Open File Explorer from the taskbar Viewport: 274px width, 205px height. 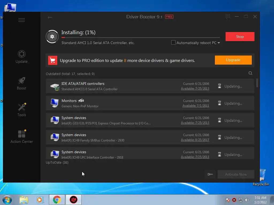coord(24,200)
